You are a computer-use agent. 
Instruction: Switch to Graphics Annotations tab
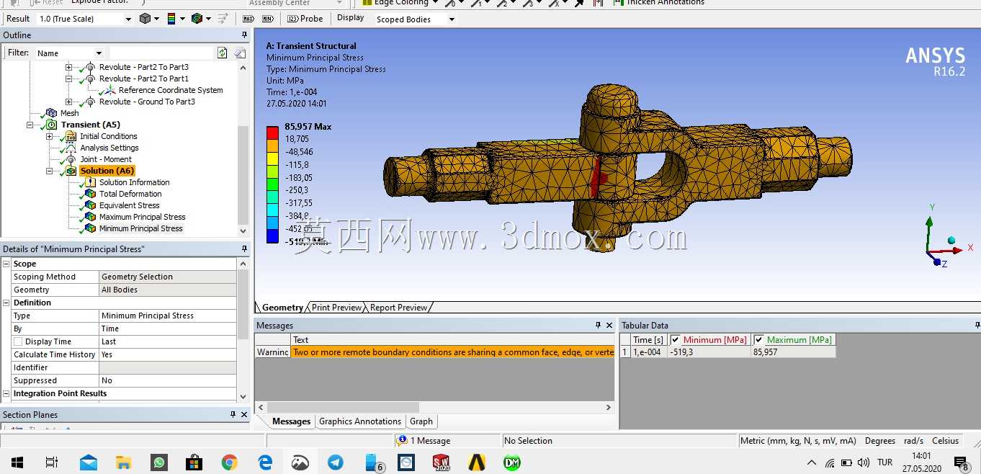tap(359, 421)
